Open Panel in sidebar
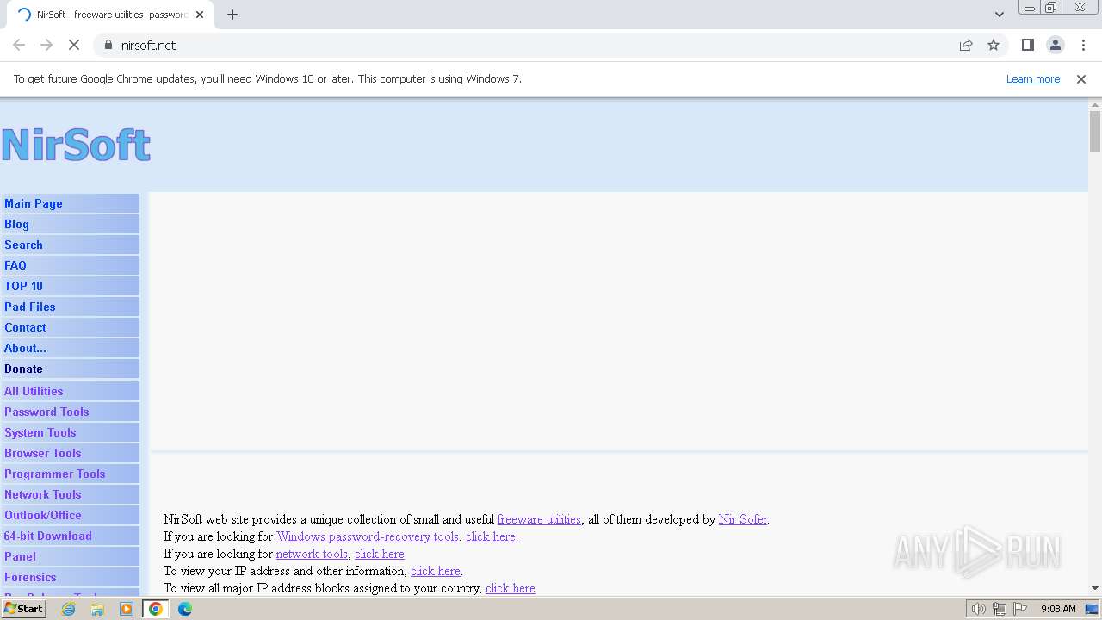 coord(70,556)
